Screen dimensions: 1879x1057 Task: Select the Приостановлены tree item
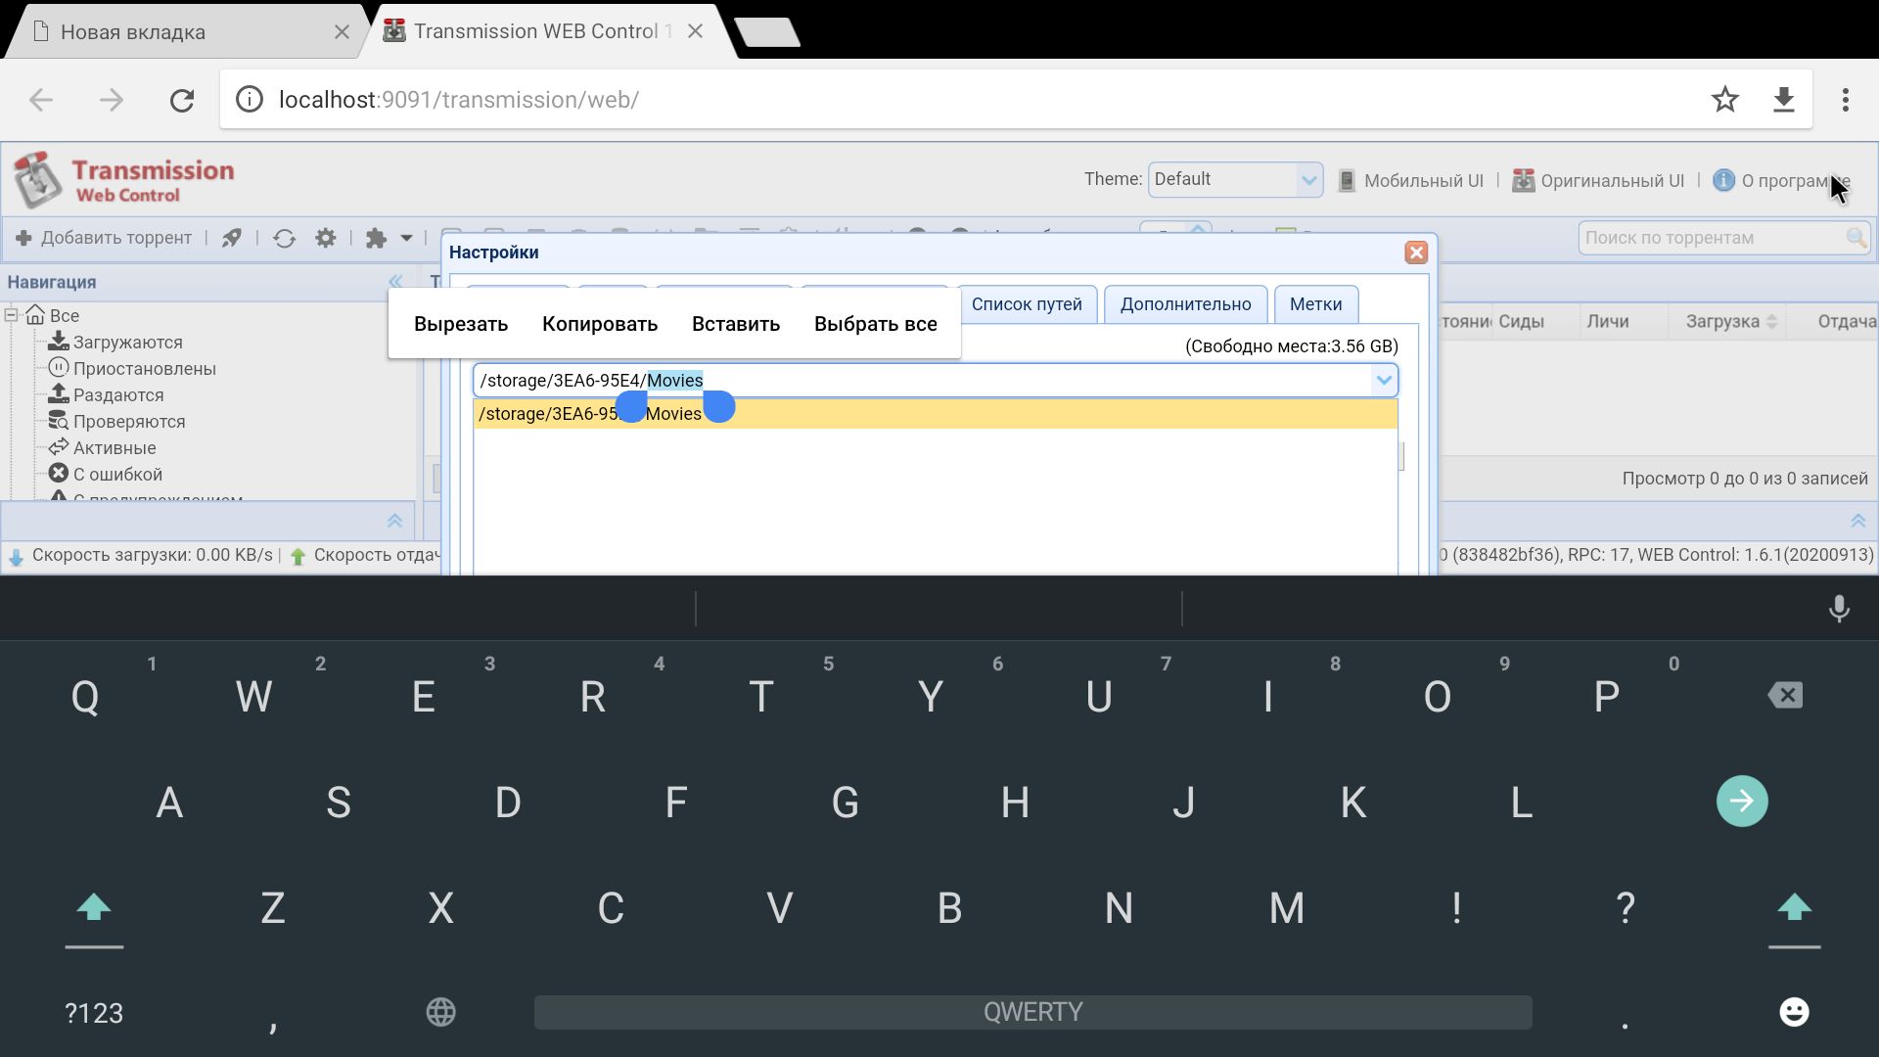pyautogui.click(x=144, y=369)
